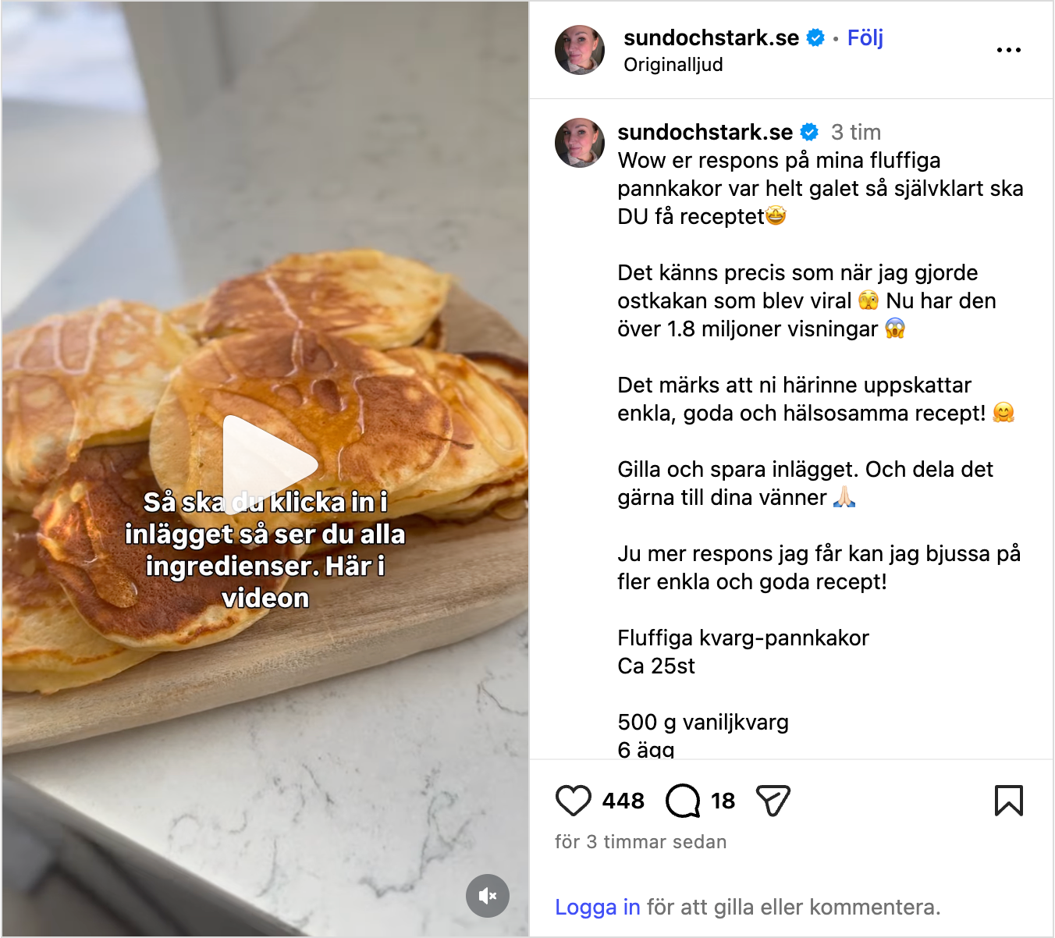The width and height of the screenshot is (1055, 938).
Task: Follow the account via Följ
Action: tap(865, 37)
